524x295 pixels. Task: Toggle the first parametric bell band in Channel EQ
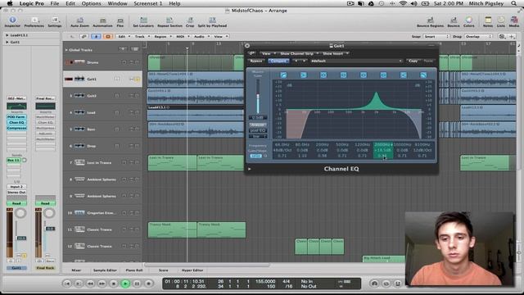point(323,75)
